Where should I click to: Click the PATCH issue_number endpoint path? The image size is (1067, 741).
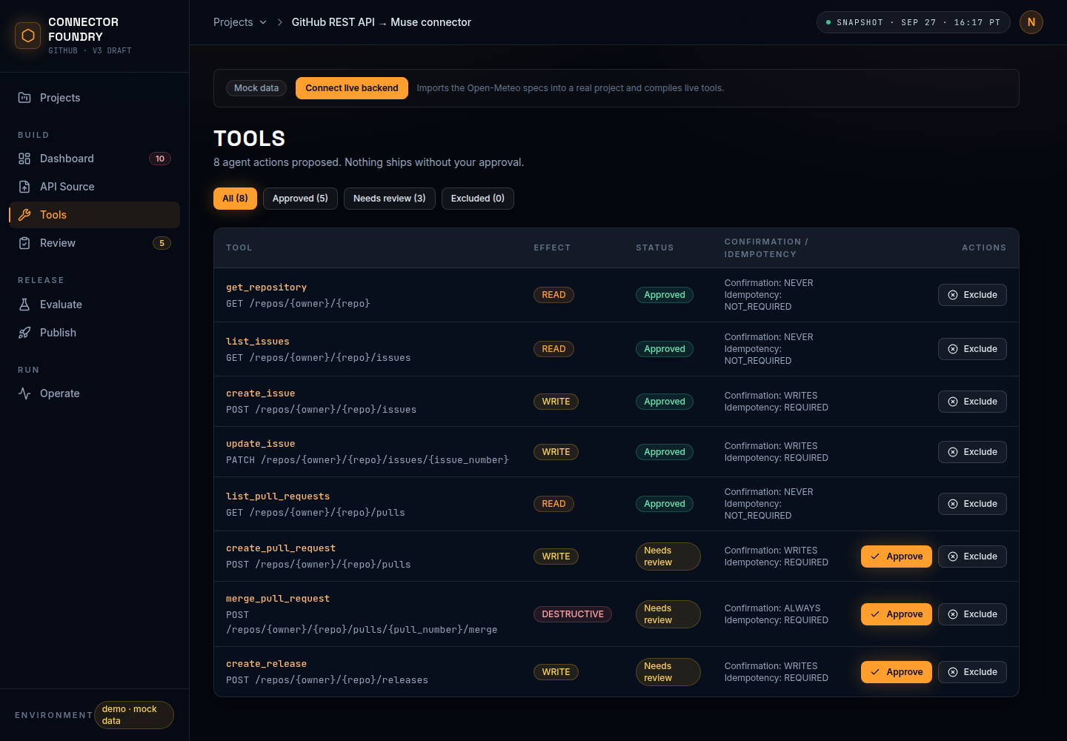point(368,460)
